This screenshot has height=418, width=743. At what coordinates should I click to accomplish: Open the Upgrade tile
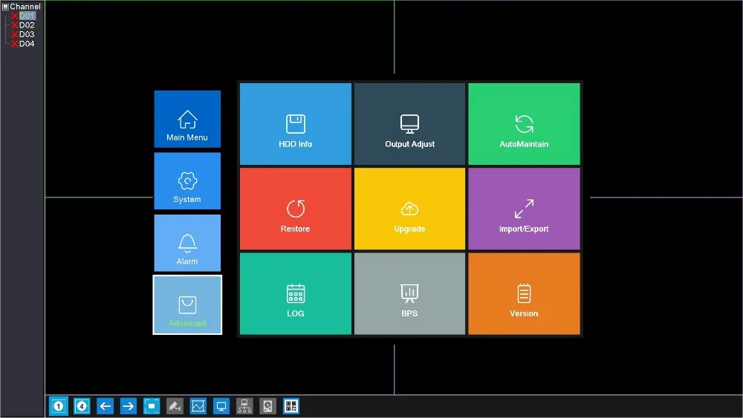click(x=409, y=209)
